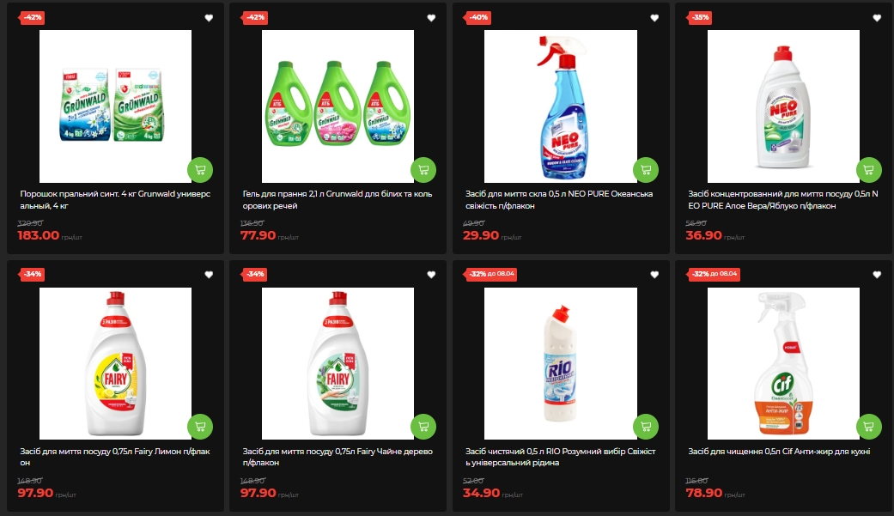Add Grunwald 4 kg washing powder to cart
Viewport: 894px width, 516px height.
coord(200,169)
